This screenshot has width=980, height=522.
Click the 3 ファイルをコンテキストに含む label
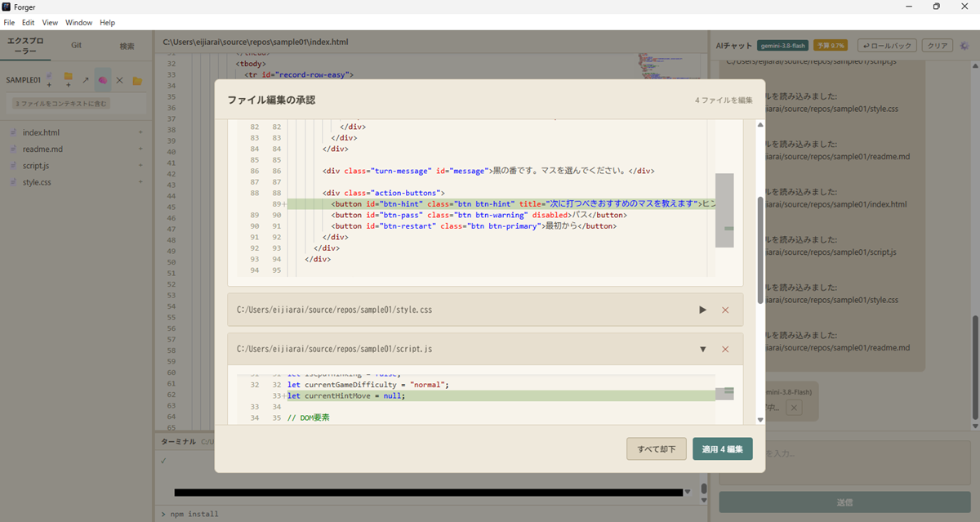60,104
